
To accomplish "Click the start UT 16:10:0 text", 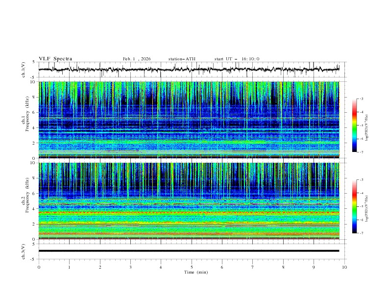I will coord(237,59).
